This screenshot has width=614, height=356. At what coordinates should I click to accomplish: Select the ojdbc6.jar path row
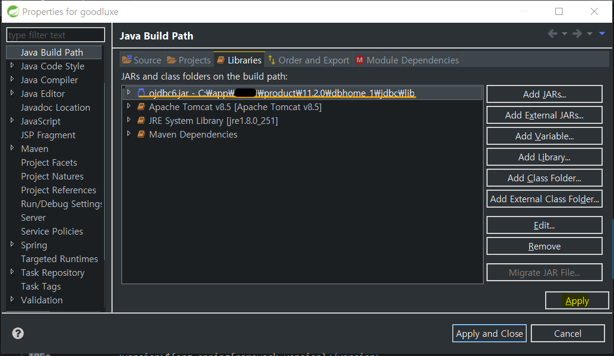click(302, 93)
